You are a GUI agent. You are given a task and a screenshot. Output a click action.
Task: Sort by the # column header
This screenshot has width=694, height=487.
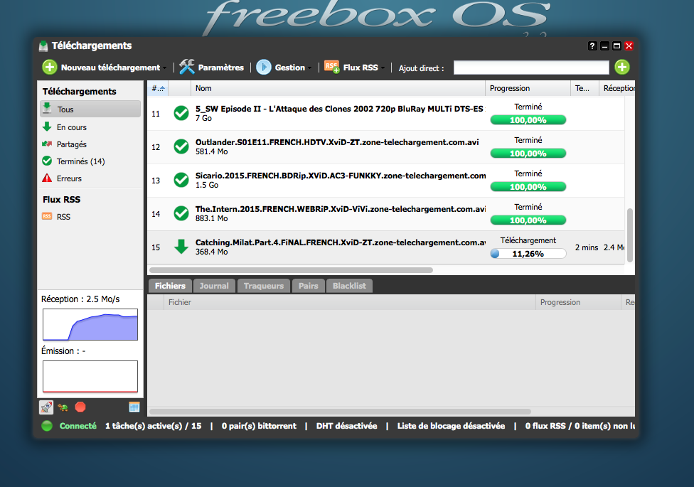pos(158,88)
